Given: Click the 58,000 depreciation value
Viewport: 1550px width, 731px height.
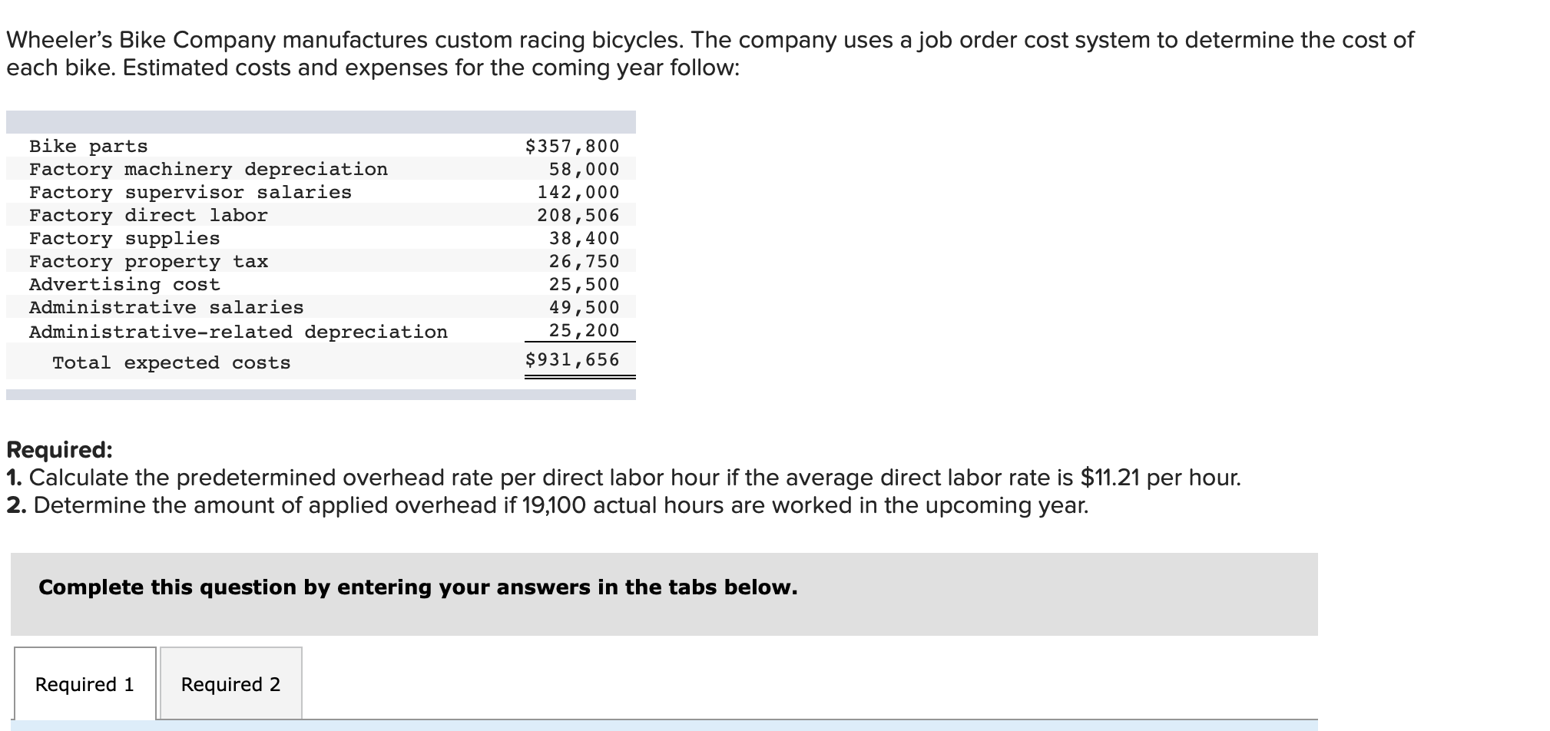Looking at the screenshot, I should (584, 169).
